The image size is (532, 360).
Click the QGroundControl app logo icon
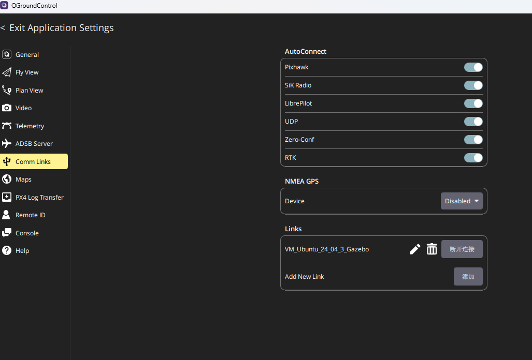click(x=4, y=5)
